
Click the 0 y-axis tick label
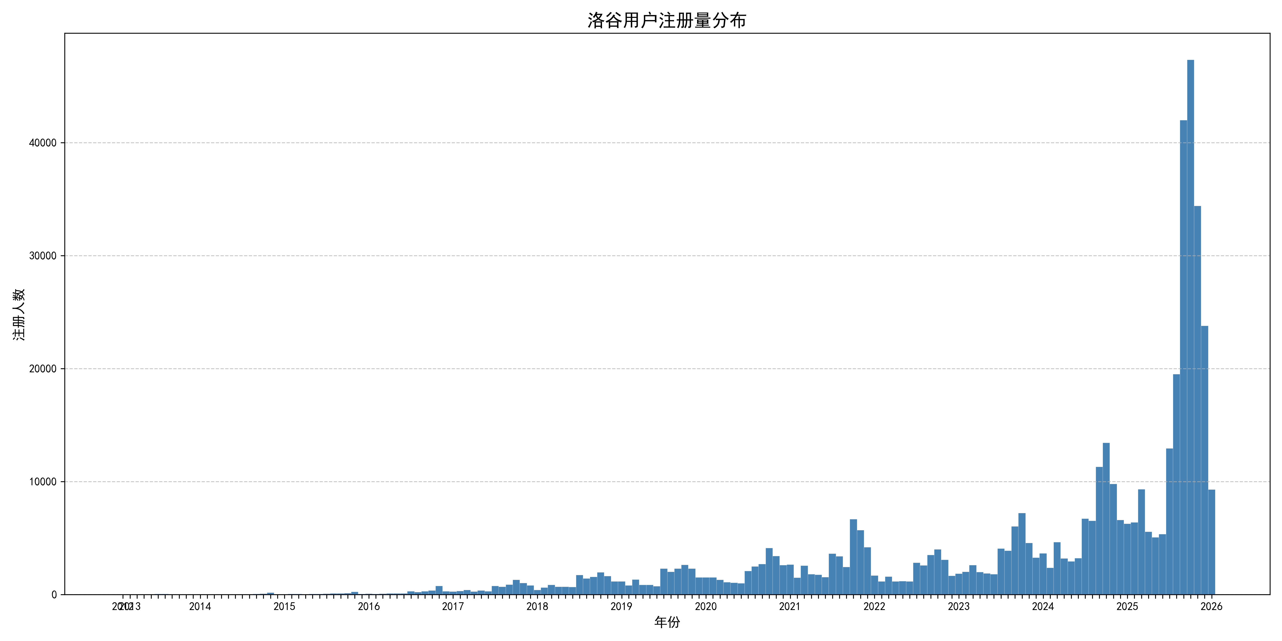(54, 595)
